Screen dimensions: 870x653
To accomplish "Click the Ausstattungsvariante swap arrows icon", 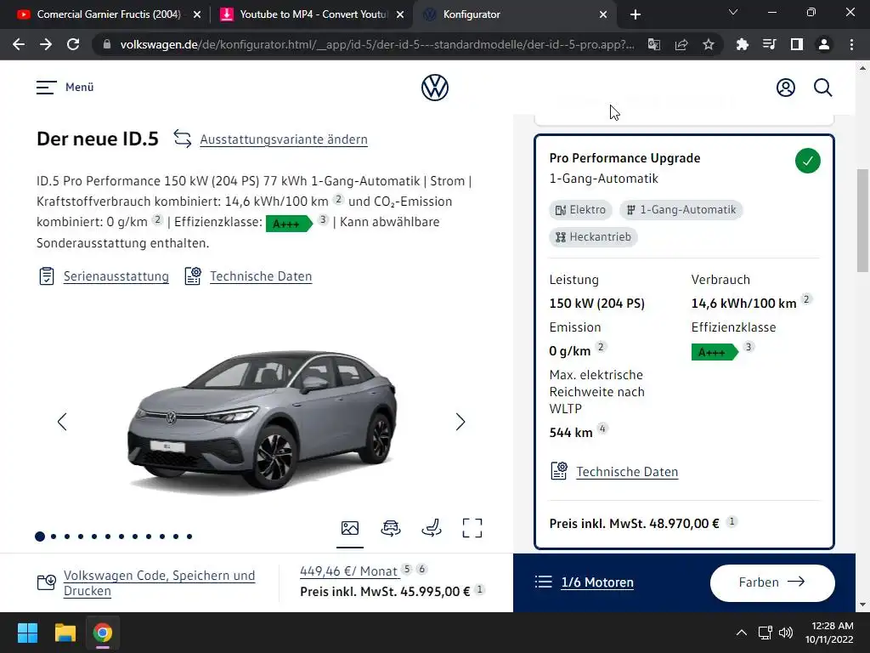I will (183, 139).
